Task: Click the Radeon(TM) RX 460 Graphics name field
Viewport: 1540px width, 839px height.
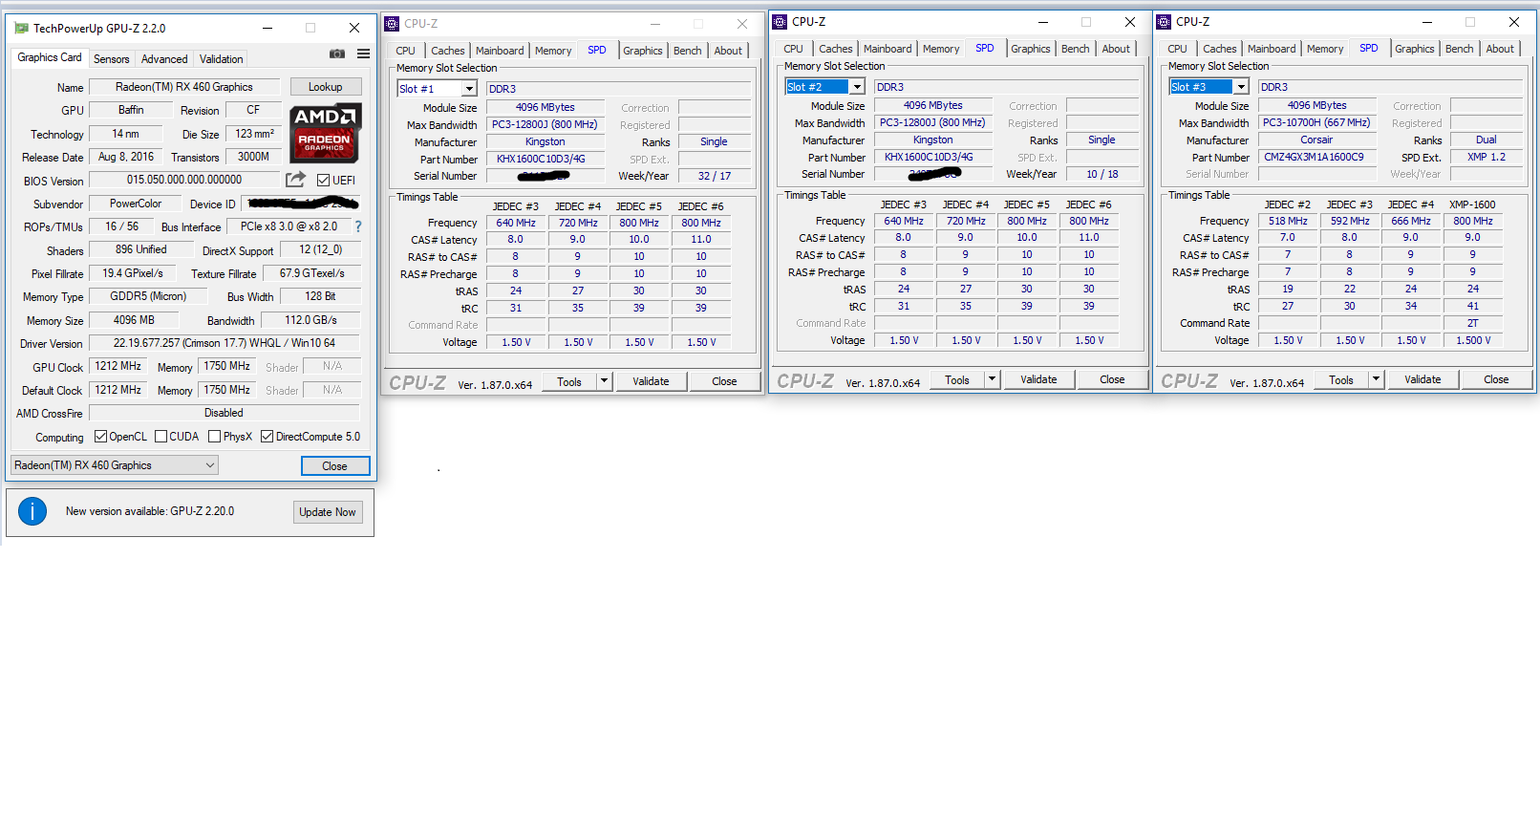Action: point(184,87)
